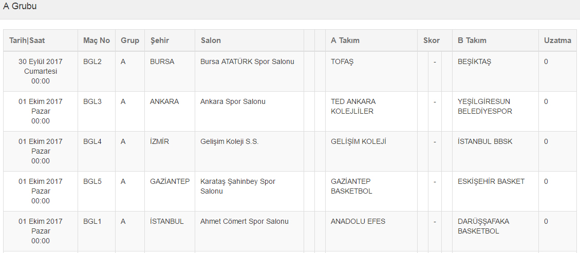Select İSTANBUL BBSK team
580x253 pixels.
coord(485,142)
